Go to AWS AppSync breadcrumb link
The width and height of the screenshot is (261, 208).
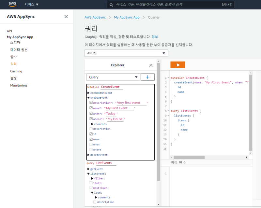click(x=95, y=17)
